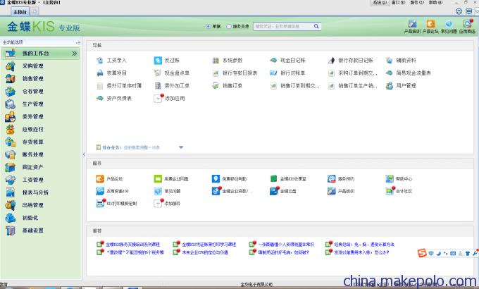Open the 反过账 shortcut

pos(167,60)
